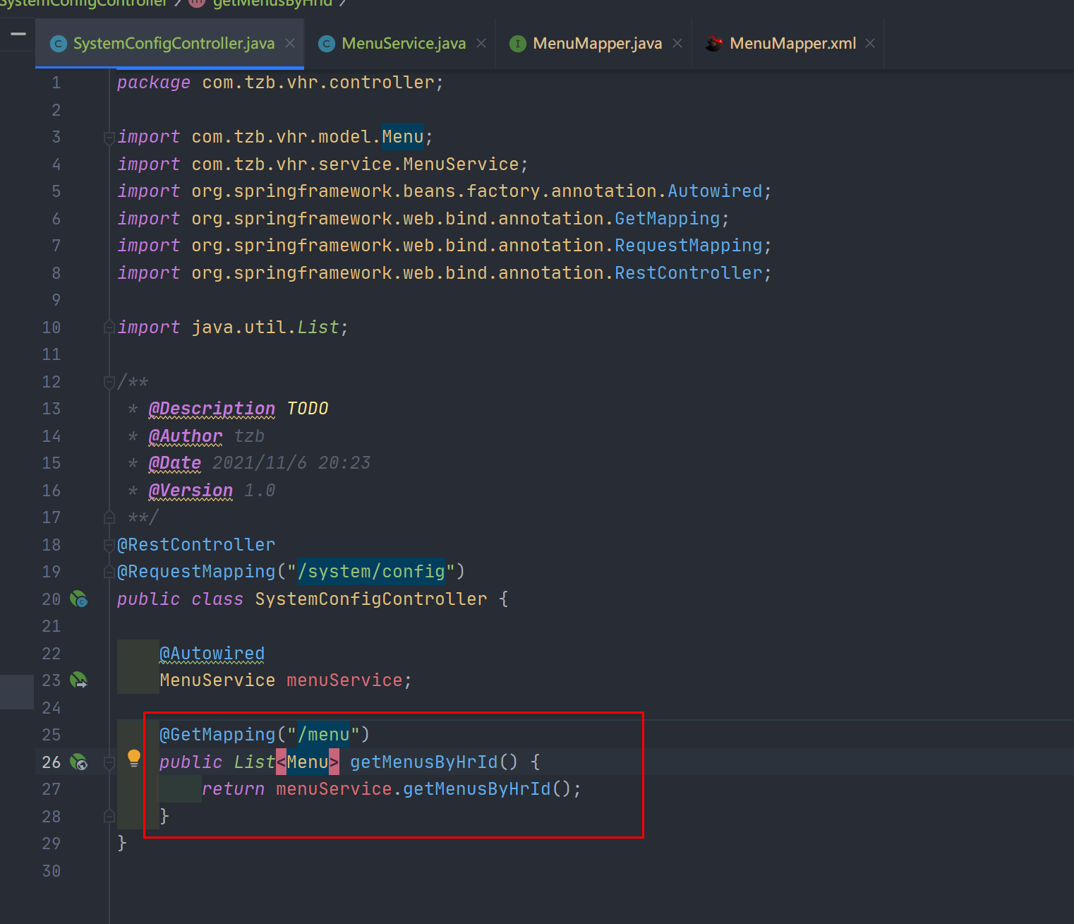This screenshot has height=924, width=1074.
Task: Click line number 1 in the gutter
Action: [56, 83]
